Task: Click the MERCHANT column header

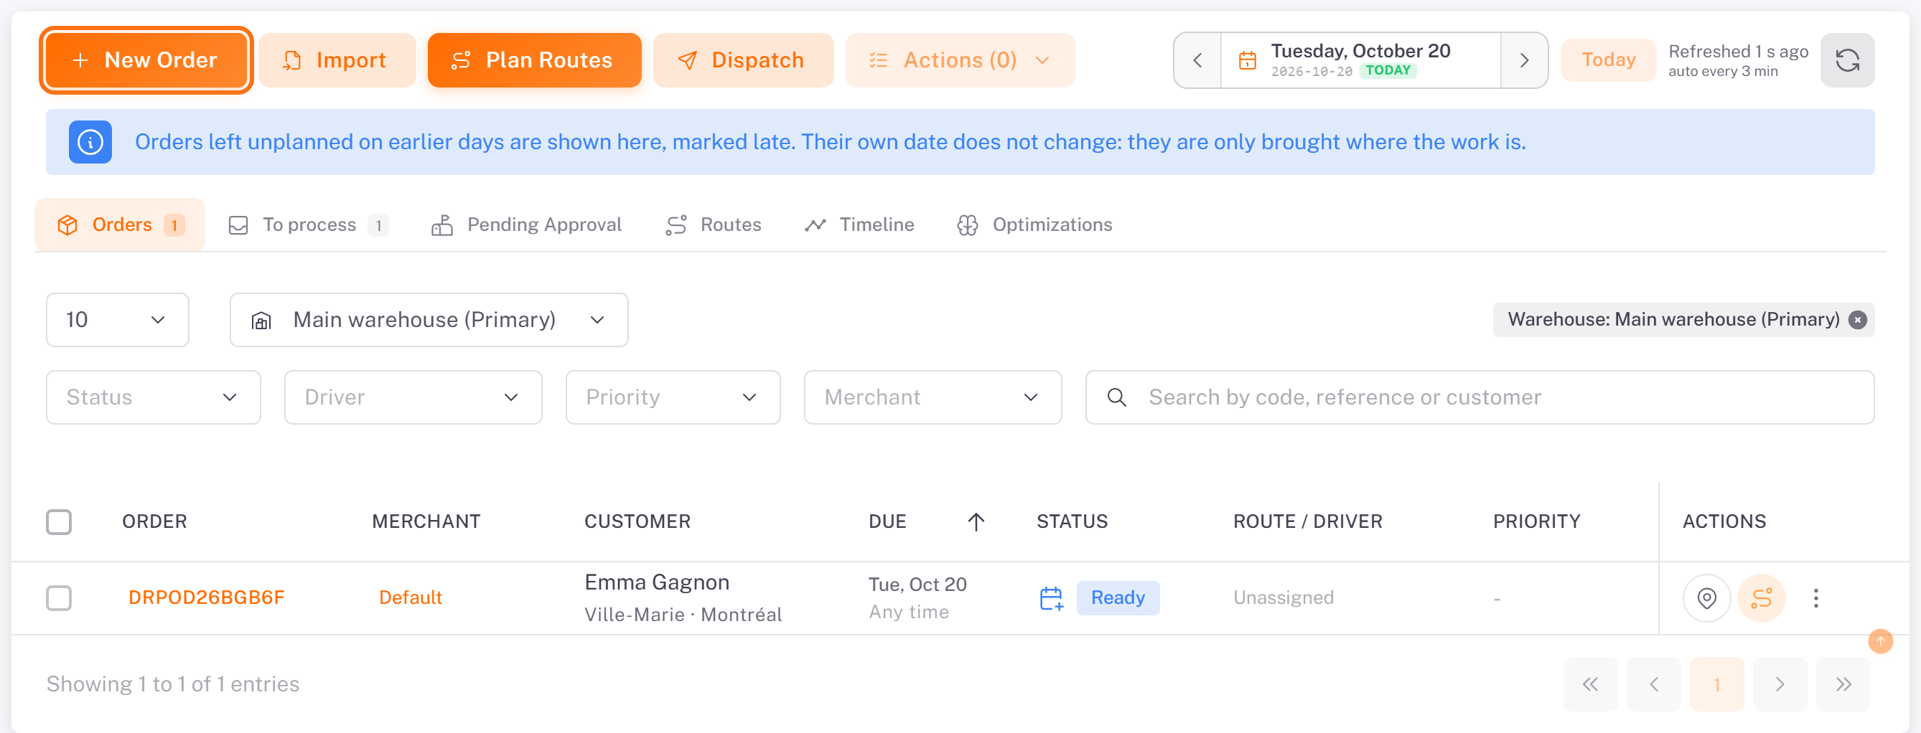Action: click(x=426, y=521)
